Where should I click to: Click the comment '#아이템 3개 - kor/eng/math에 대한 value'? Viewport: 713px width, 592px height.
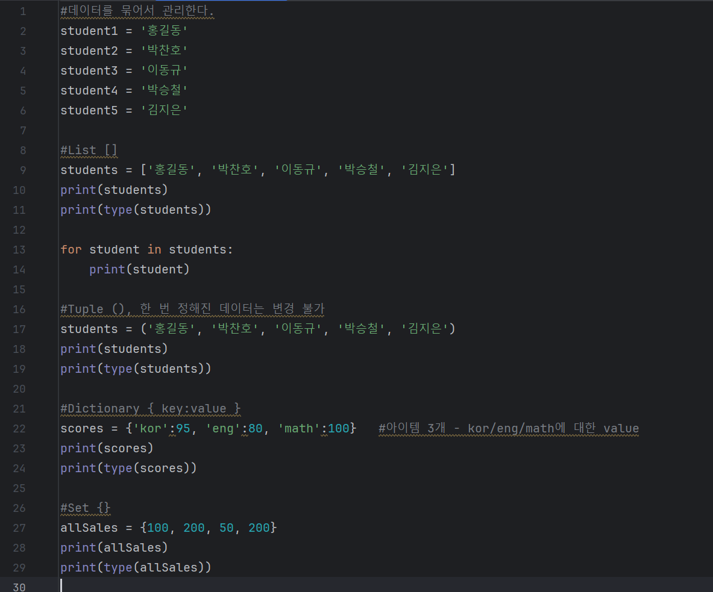[x=509, y=428]
